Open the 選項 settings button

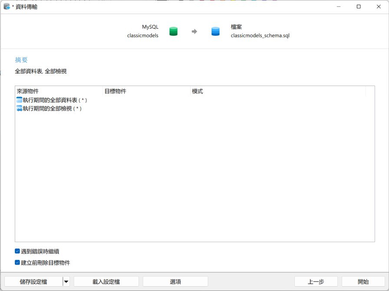176,281
